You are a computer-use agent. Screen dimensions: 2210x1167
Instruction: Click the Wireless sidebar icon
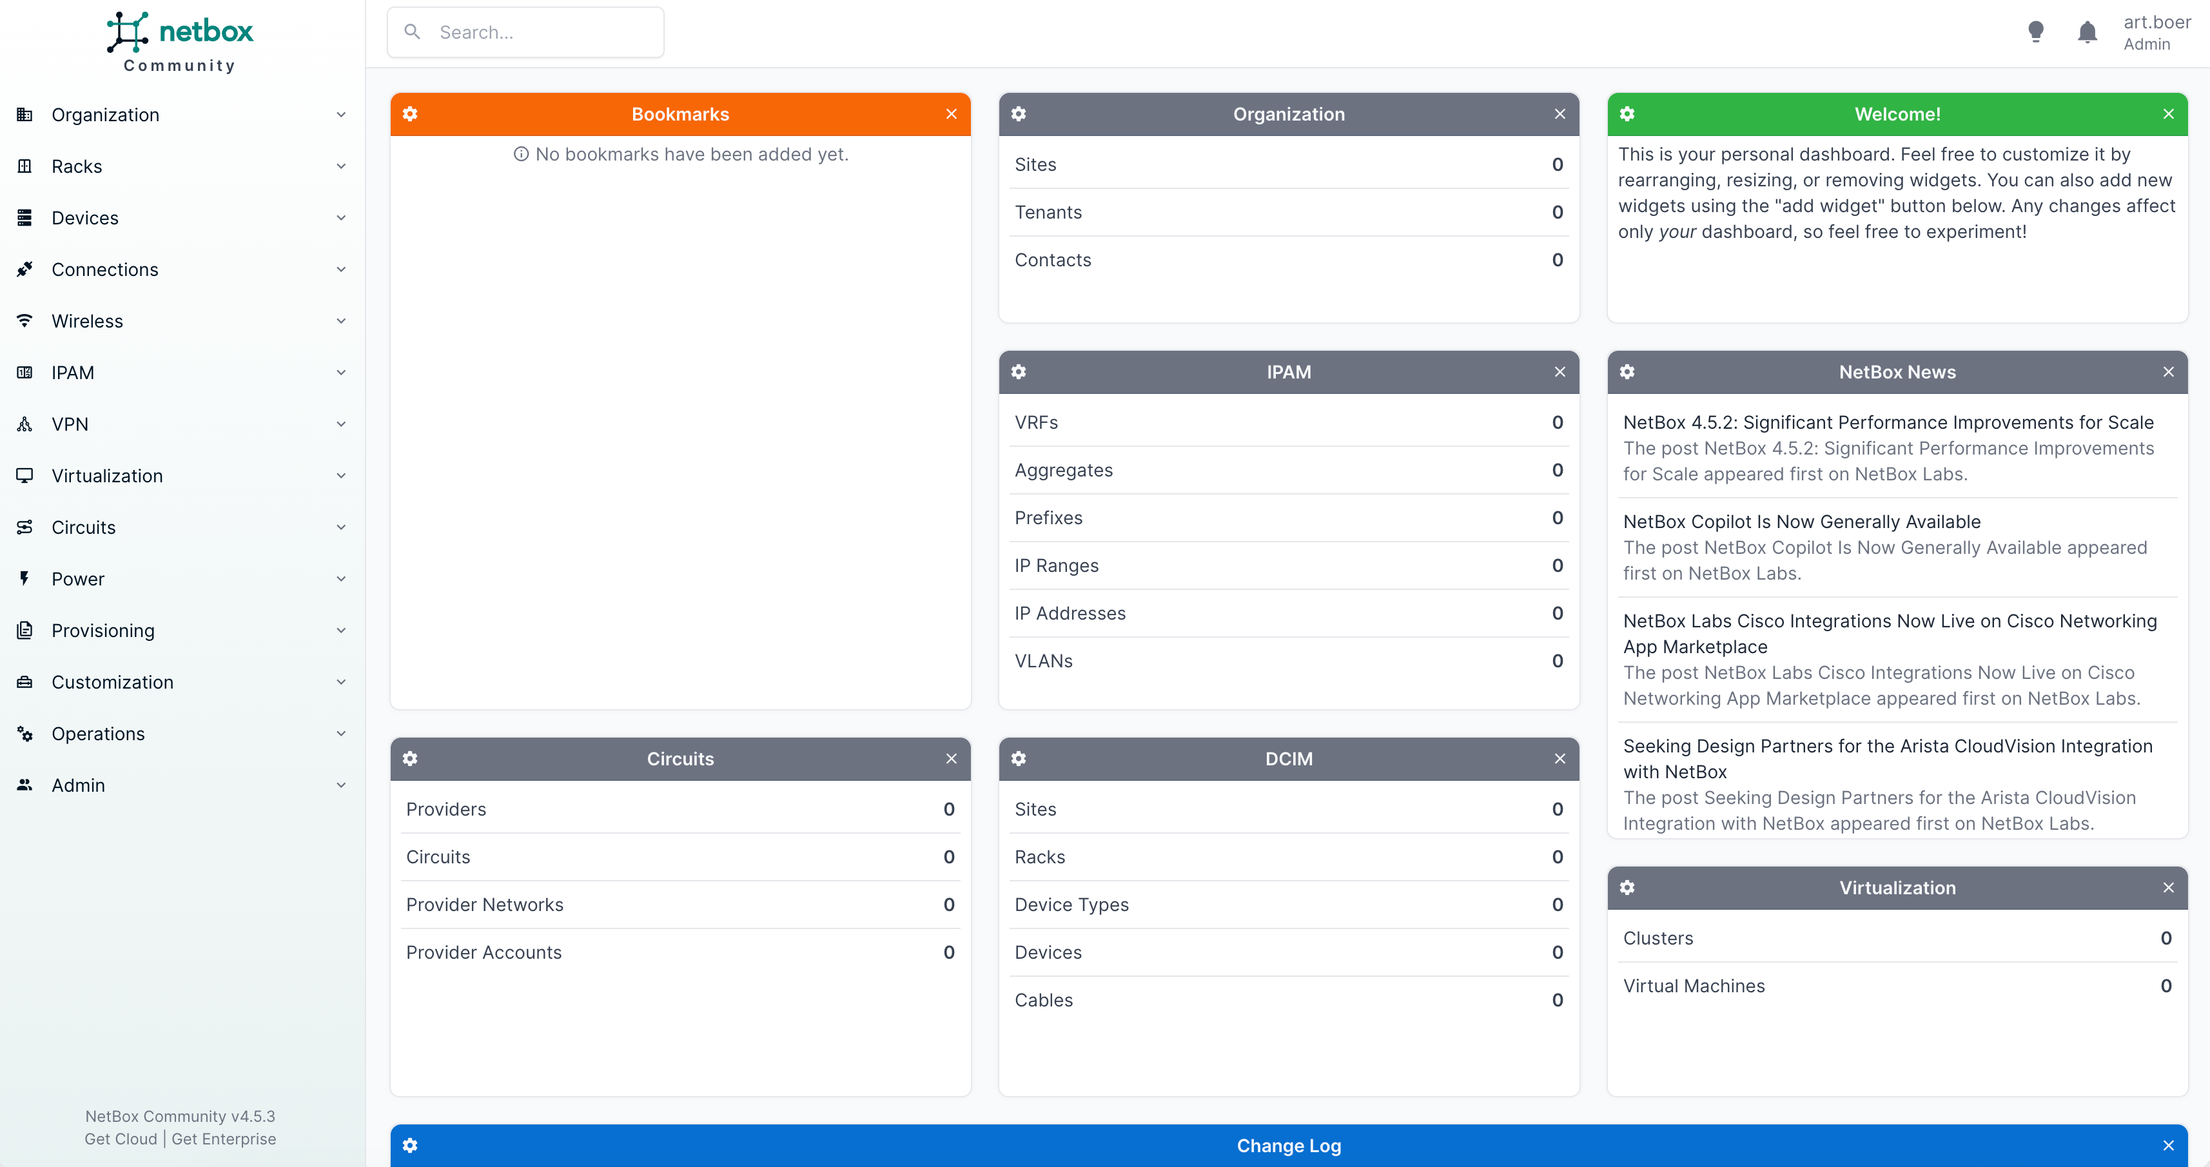tap(24, 321)
